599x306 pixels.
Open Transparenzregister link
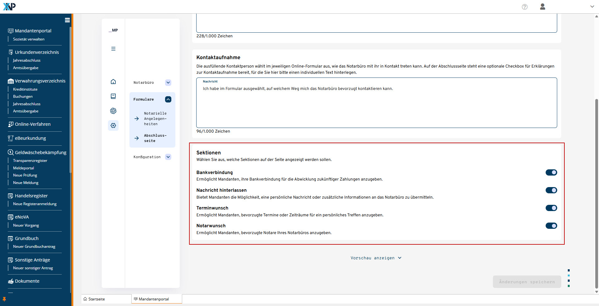[30, 161]
